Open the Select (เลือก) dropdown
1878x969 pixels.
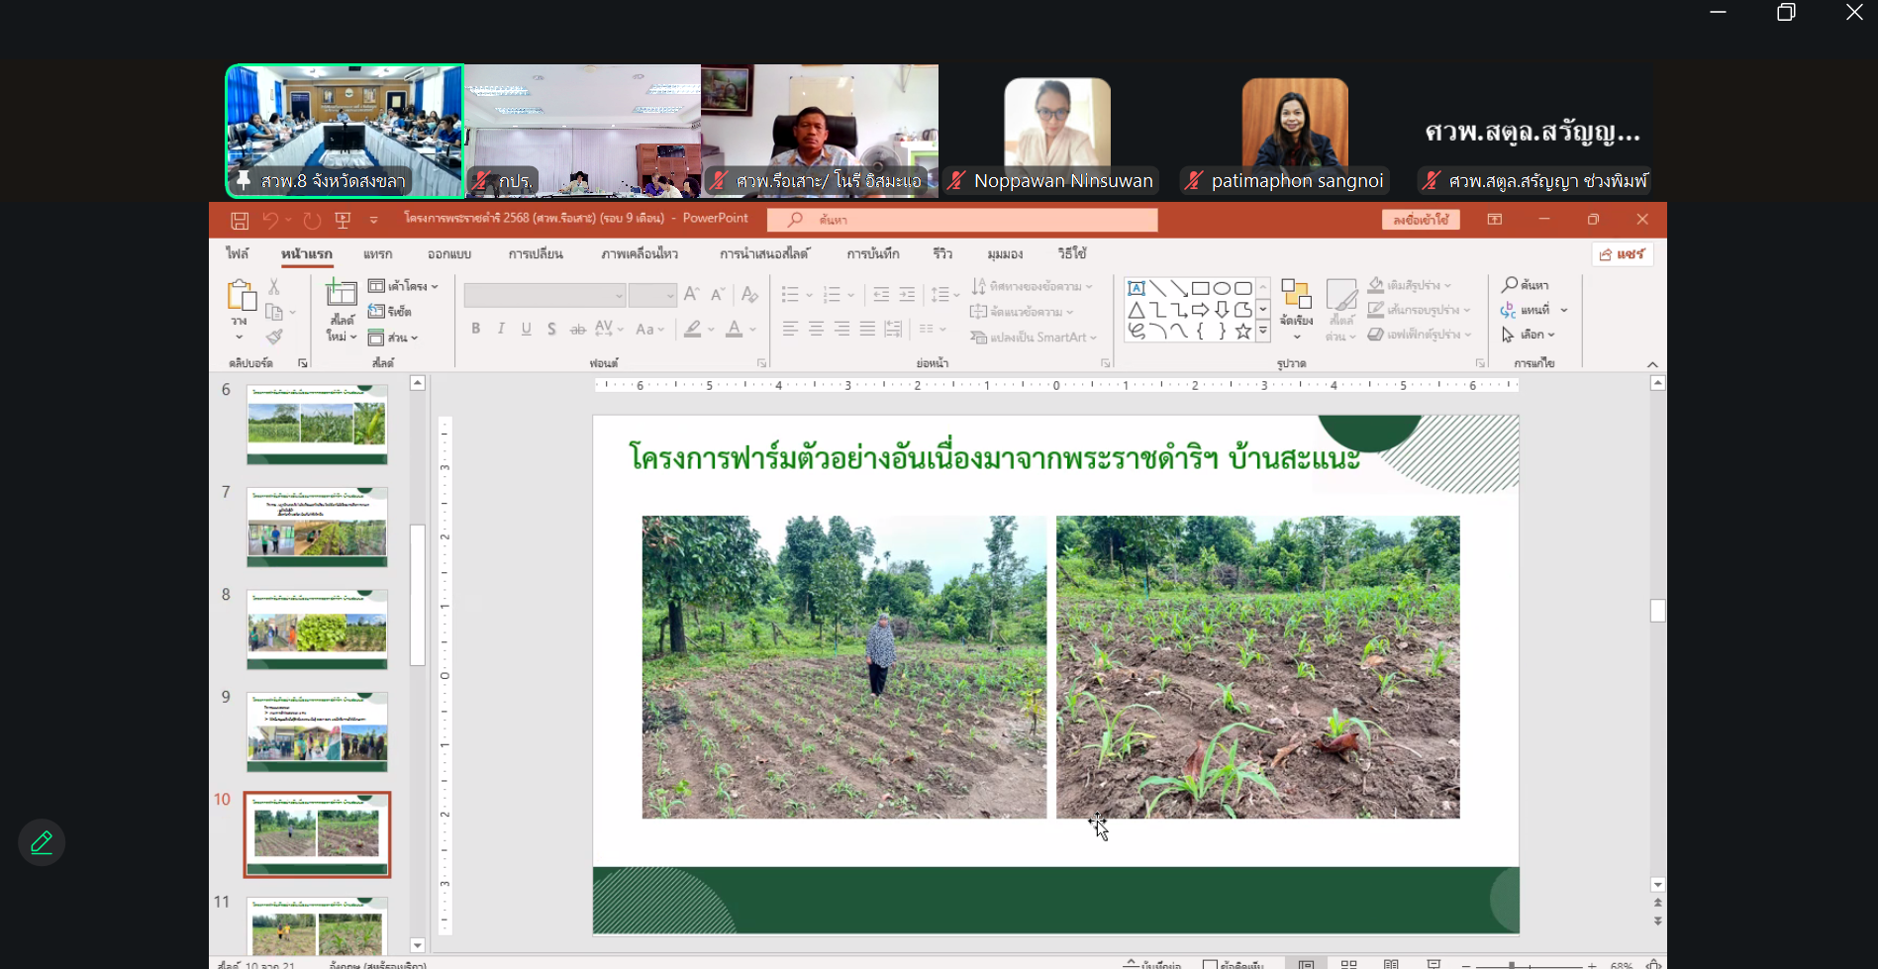point(1529,335)
